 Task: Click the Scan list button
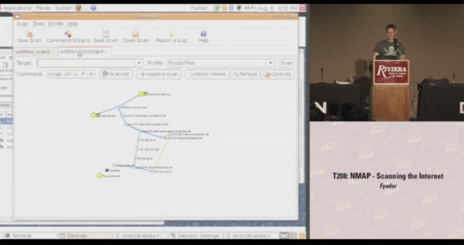116,74
